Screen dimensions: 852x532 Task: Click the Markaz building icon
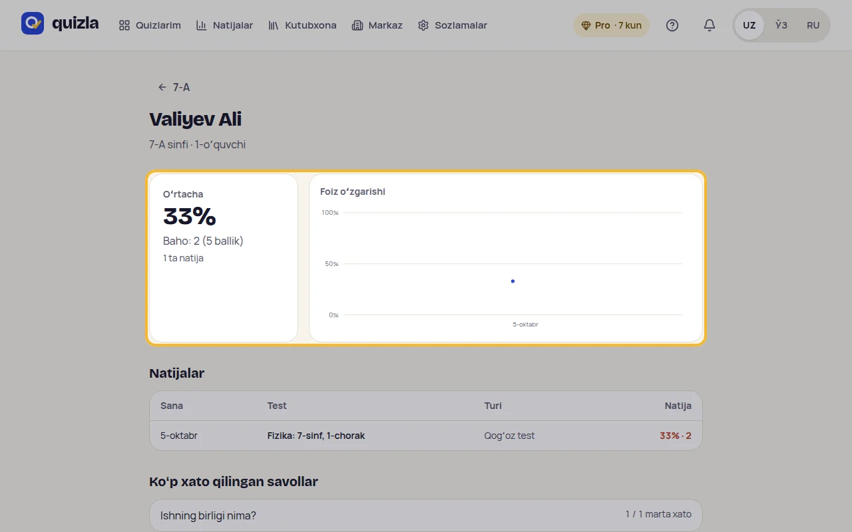357,25
